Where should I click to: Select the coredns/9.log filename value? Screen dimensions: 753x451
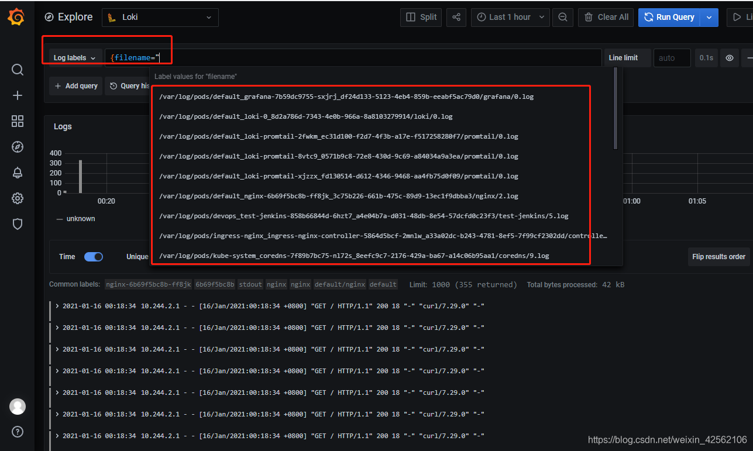coord(355,256)
